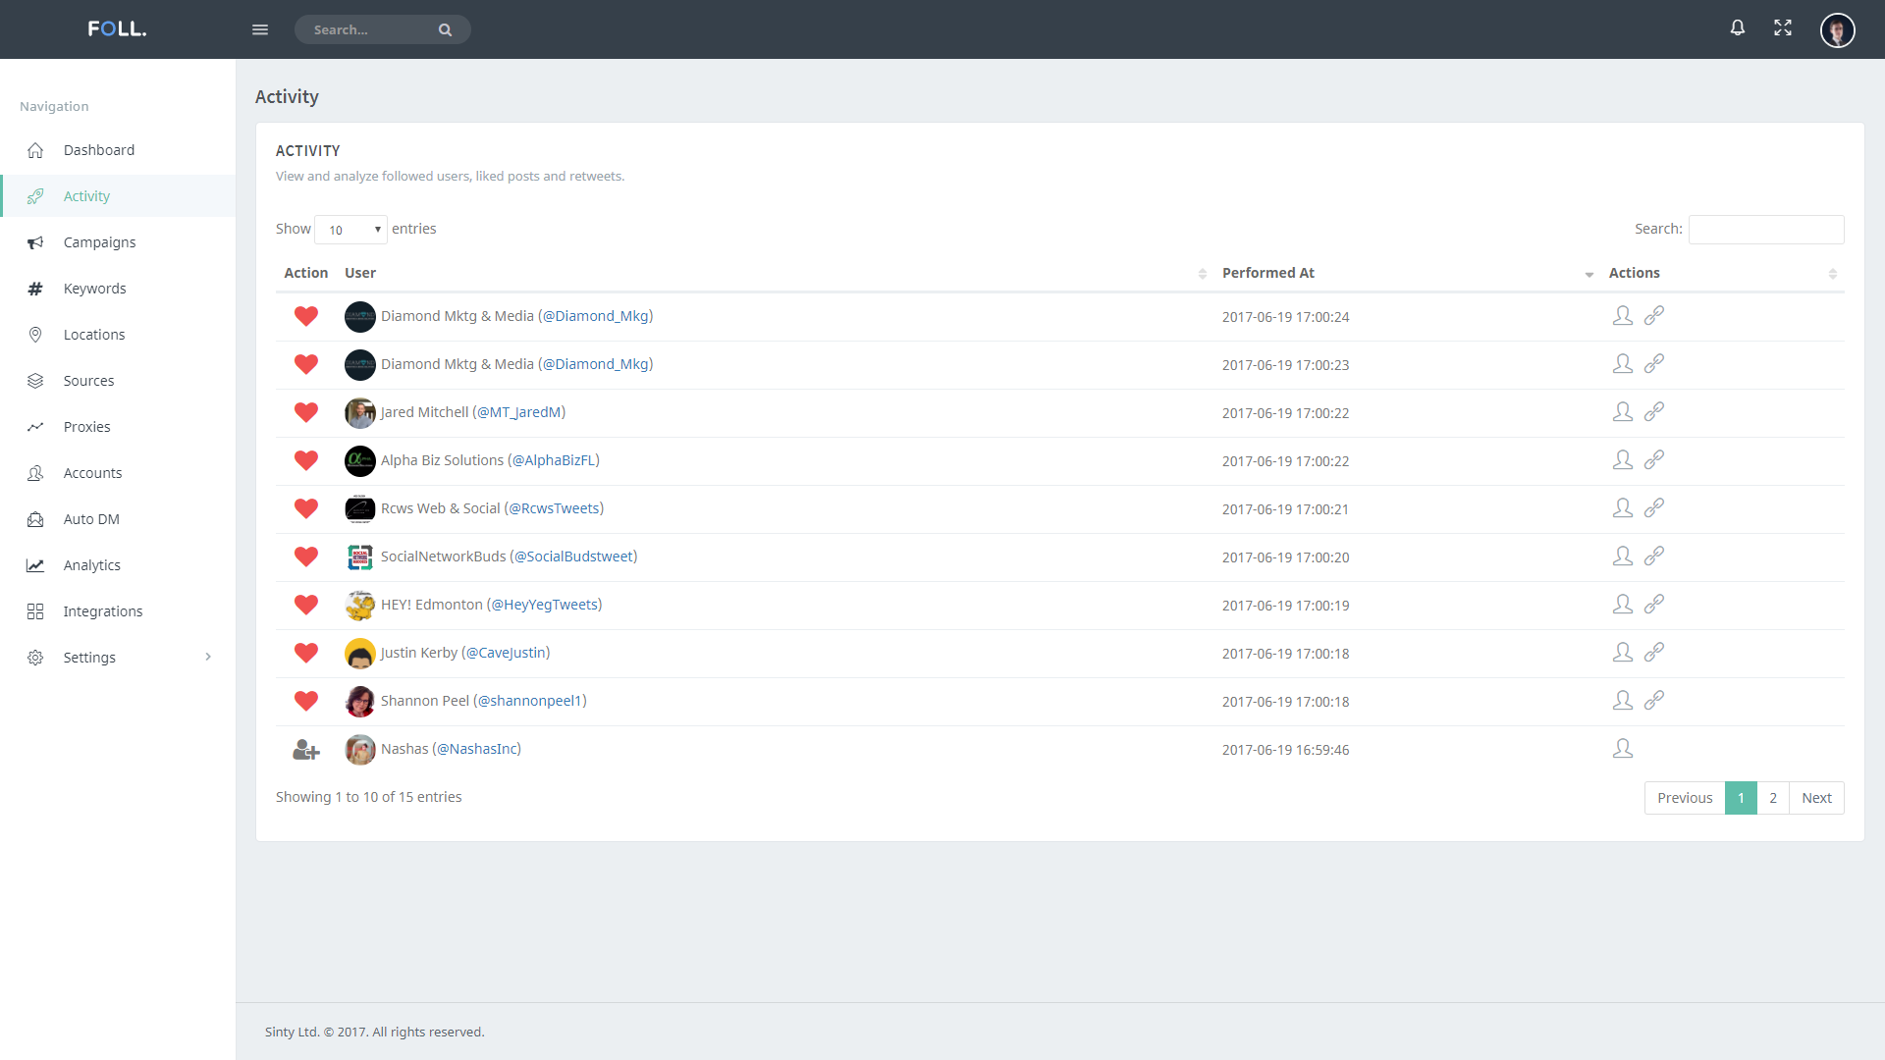Viewport: 1885px width, 1060px height.
Task: Open the @MT_JaredM user link
Action: click(x=519, y=412)
